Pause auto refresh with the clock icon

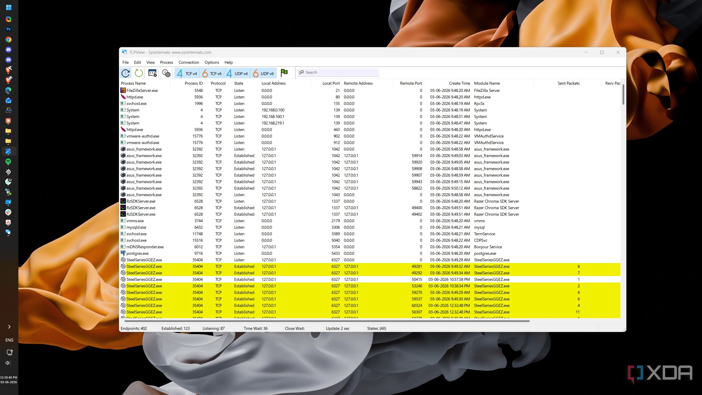pyautogui.click(x=126, y=73)
